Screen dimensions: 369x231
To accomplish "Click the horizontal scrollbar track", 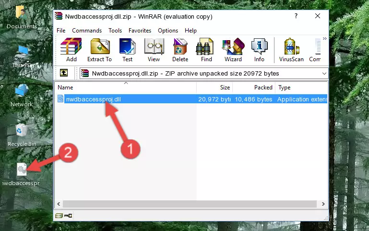I will (190, 204).
